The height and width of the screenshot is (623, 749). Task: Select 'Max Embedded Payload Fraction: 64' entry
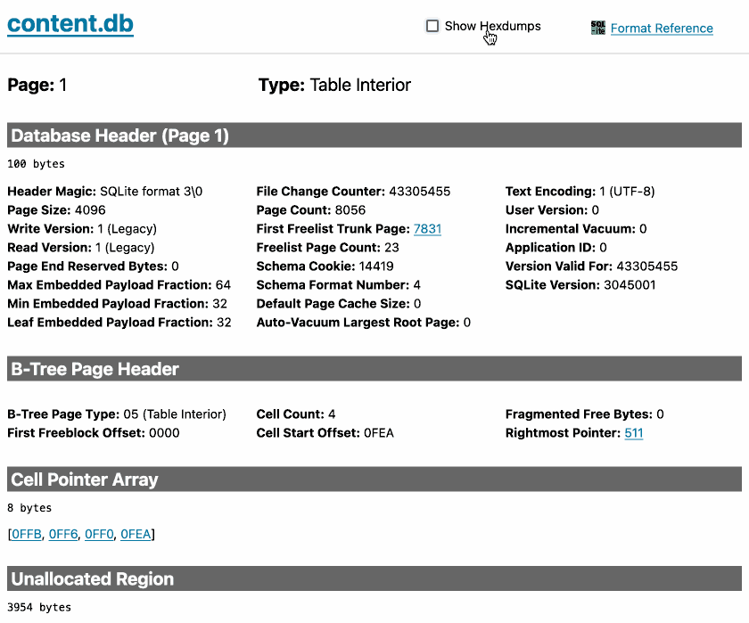tap(119, 285)
